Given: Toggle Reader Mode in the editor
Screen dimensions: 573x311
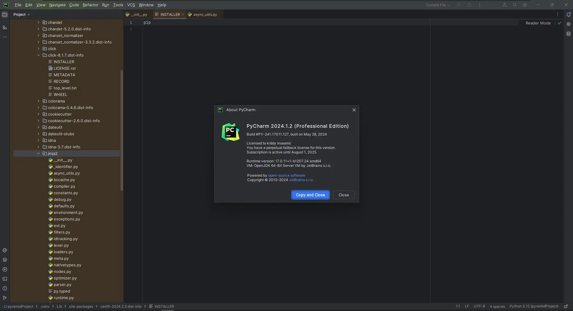Looking at the screenshot, I should pyautogui.click(x=538, y=23).
